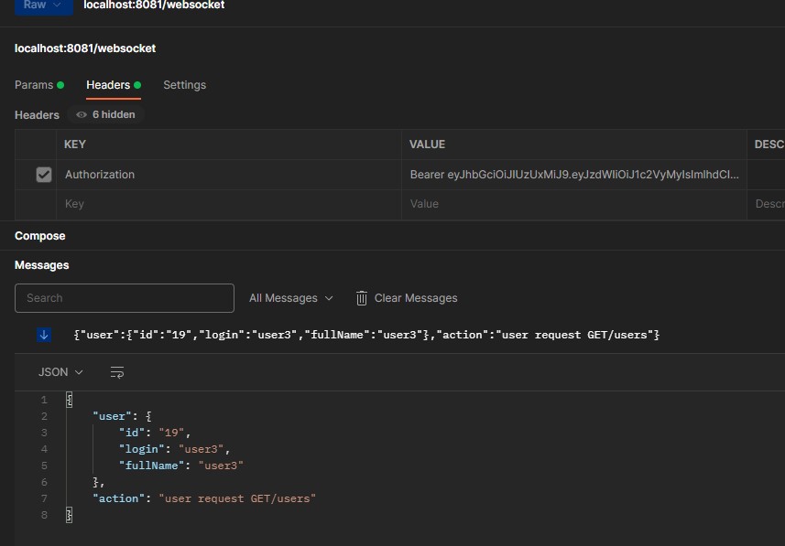The height and width of the screenshot is (546, 785).
Task: Click the Authorization key cell
Action: [x=229, y=175]
